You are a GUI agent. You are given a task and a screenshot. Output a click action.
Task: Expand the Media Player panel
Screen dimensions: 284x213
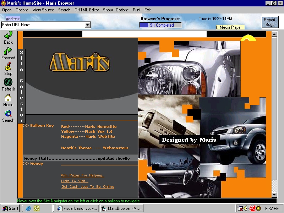click(230, 27)
